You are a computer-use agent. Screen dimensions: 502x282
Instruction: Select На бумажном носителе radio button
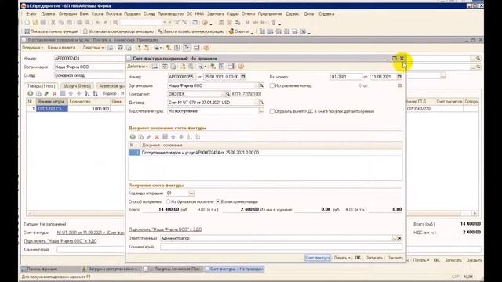[168, 202]
